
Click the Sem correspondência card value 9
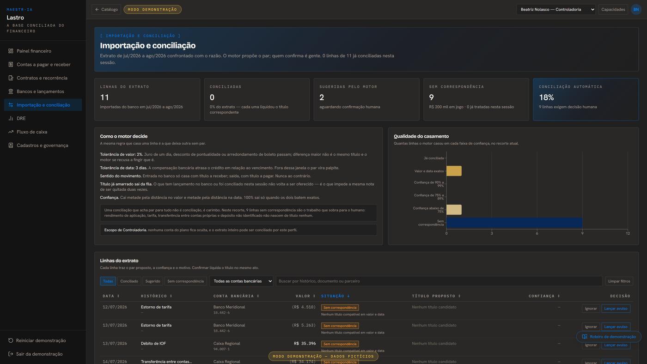click(432, 97)
